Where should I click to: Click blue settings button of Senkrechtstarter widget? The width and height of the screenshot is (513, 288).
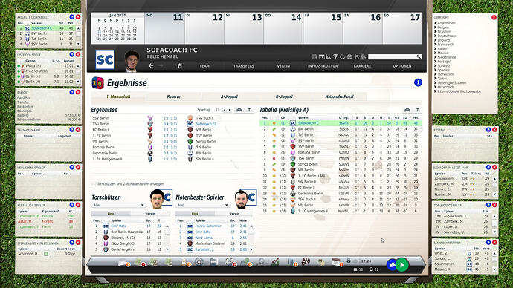tap(488, 242)
